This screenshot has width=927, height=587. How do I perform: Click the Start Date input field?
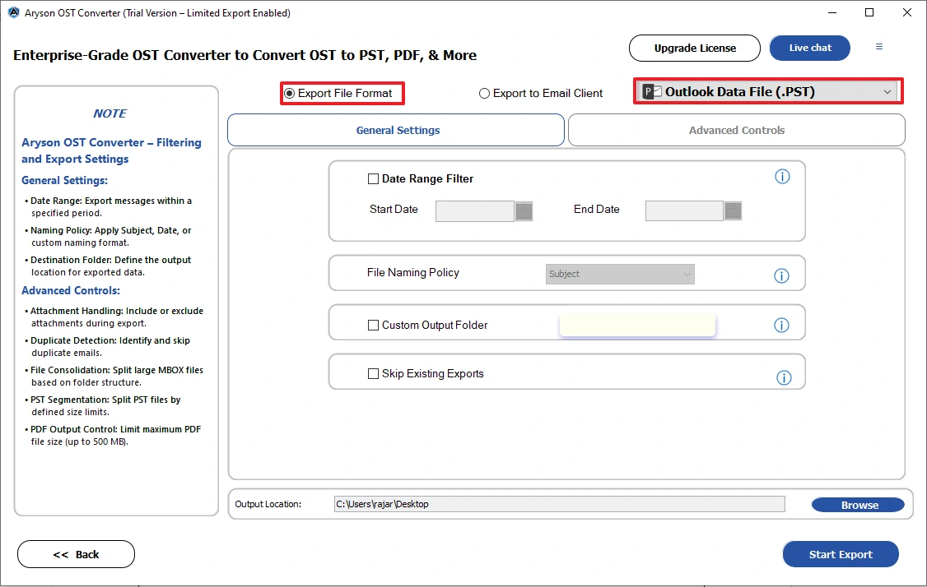tap(475, 210)
